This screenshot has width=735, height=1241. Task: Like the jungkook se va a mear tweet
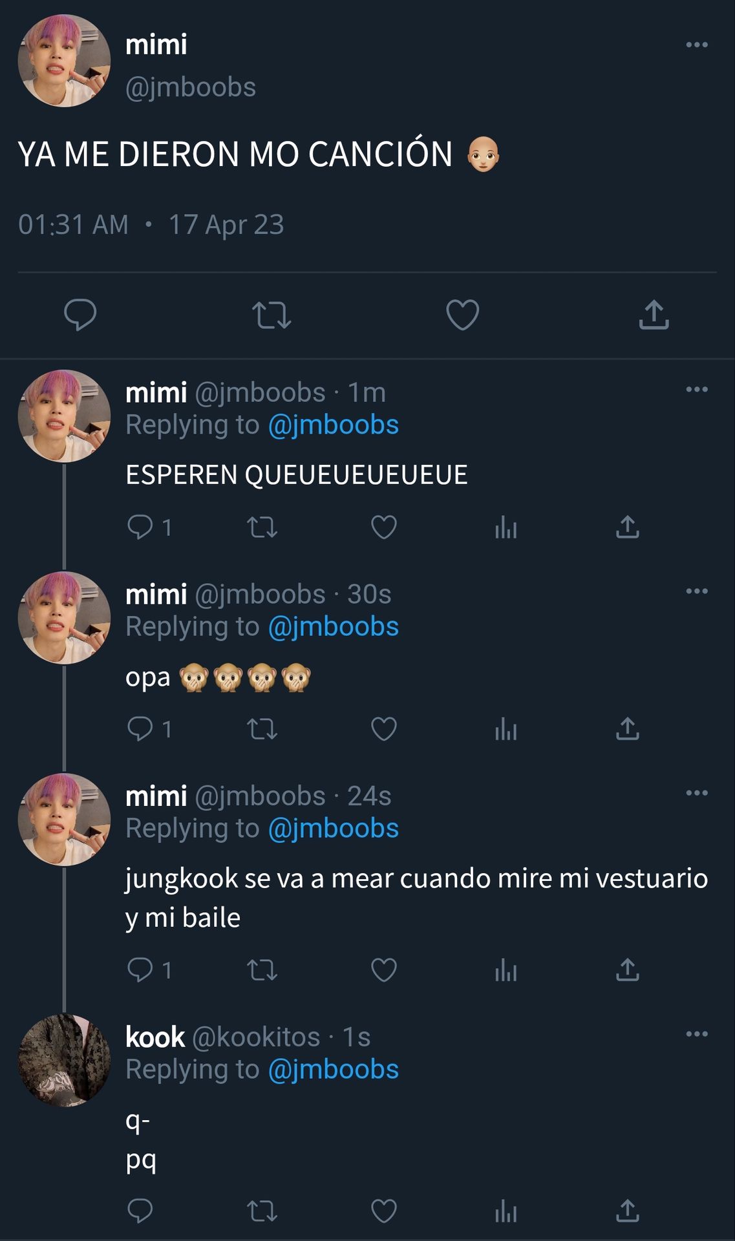(384, 970)
